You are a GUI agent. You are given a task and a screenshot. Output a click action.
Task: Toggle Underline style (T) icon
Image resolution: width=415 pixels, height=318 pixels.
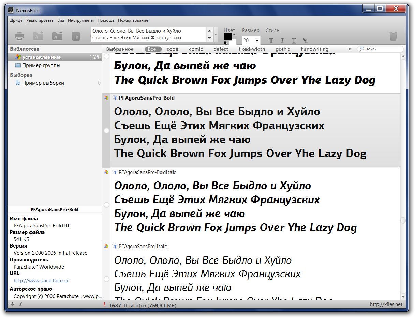[294, 41]
